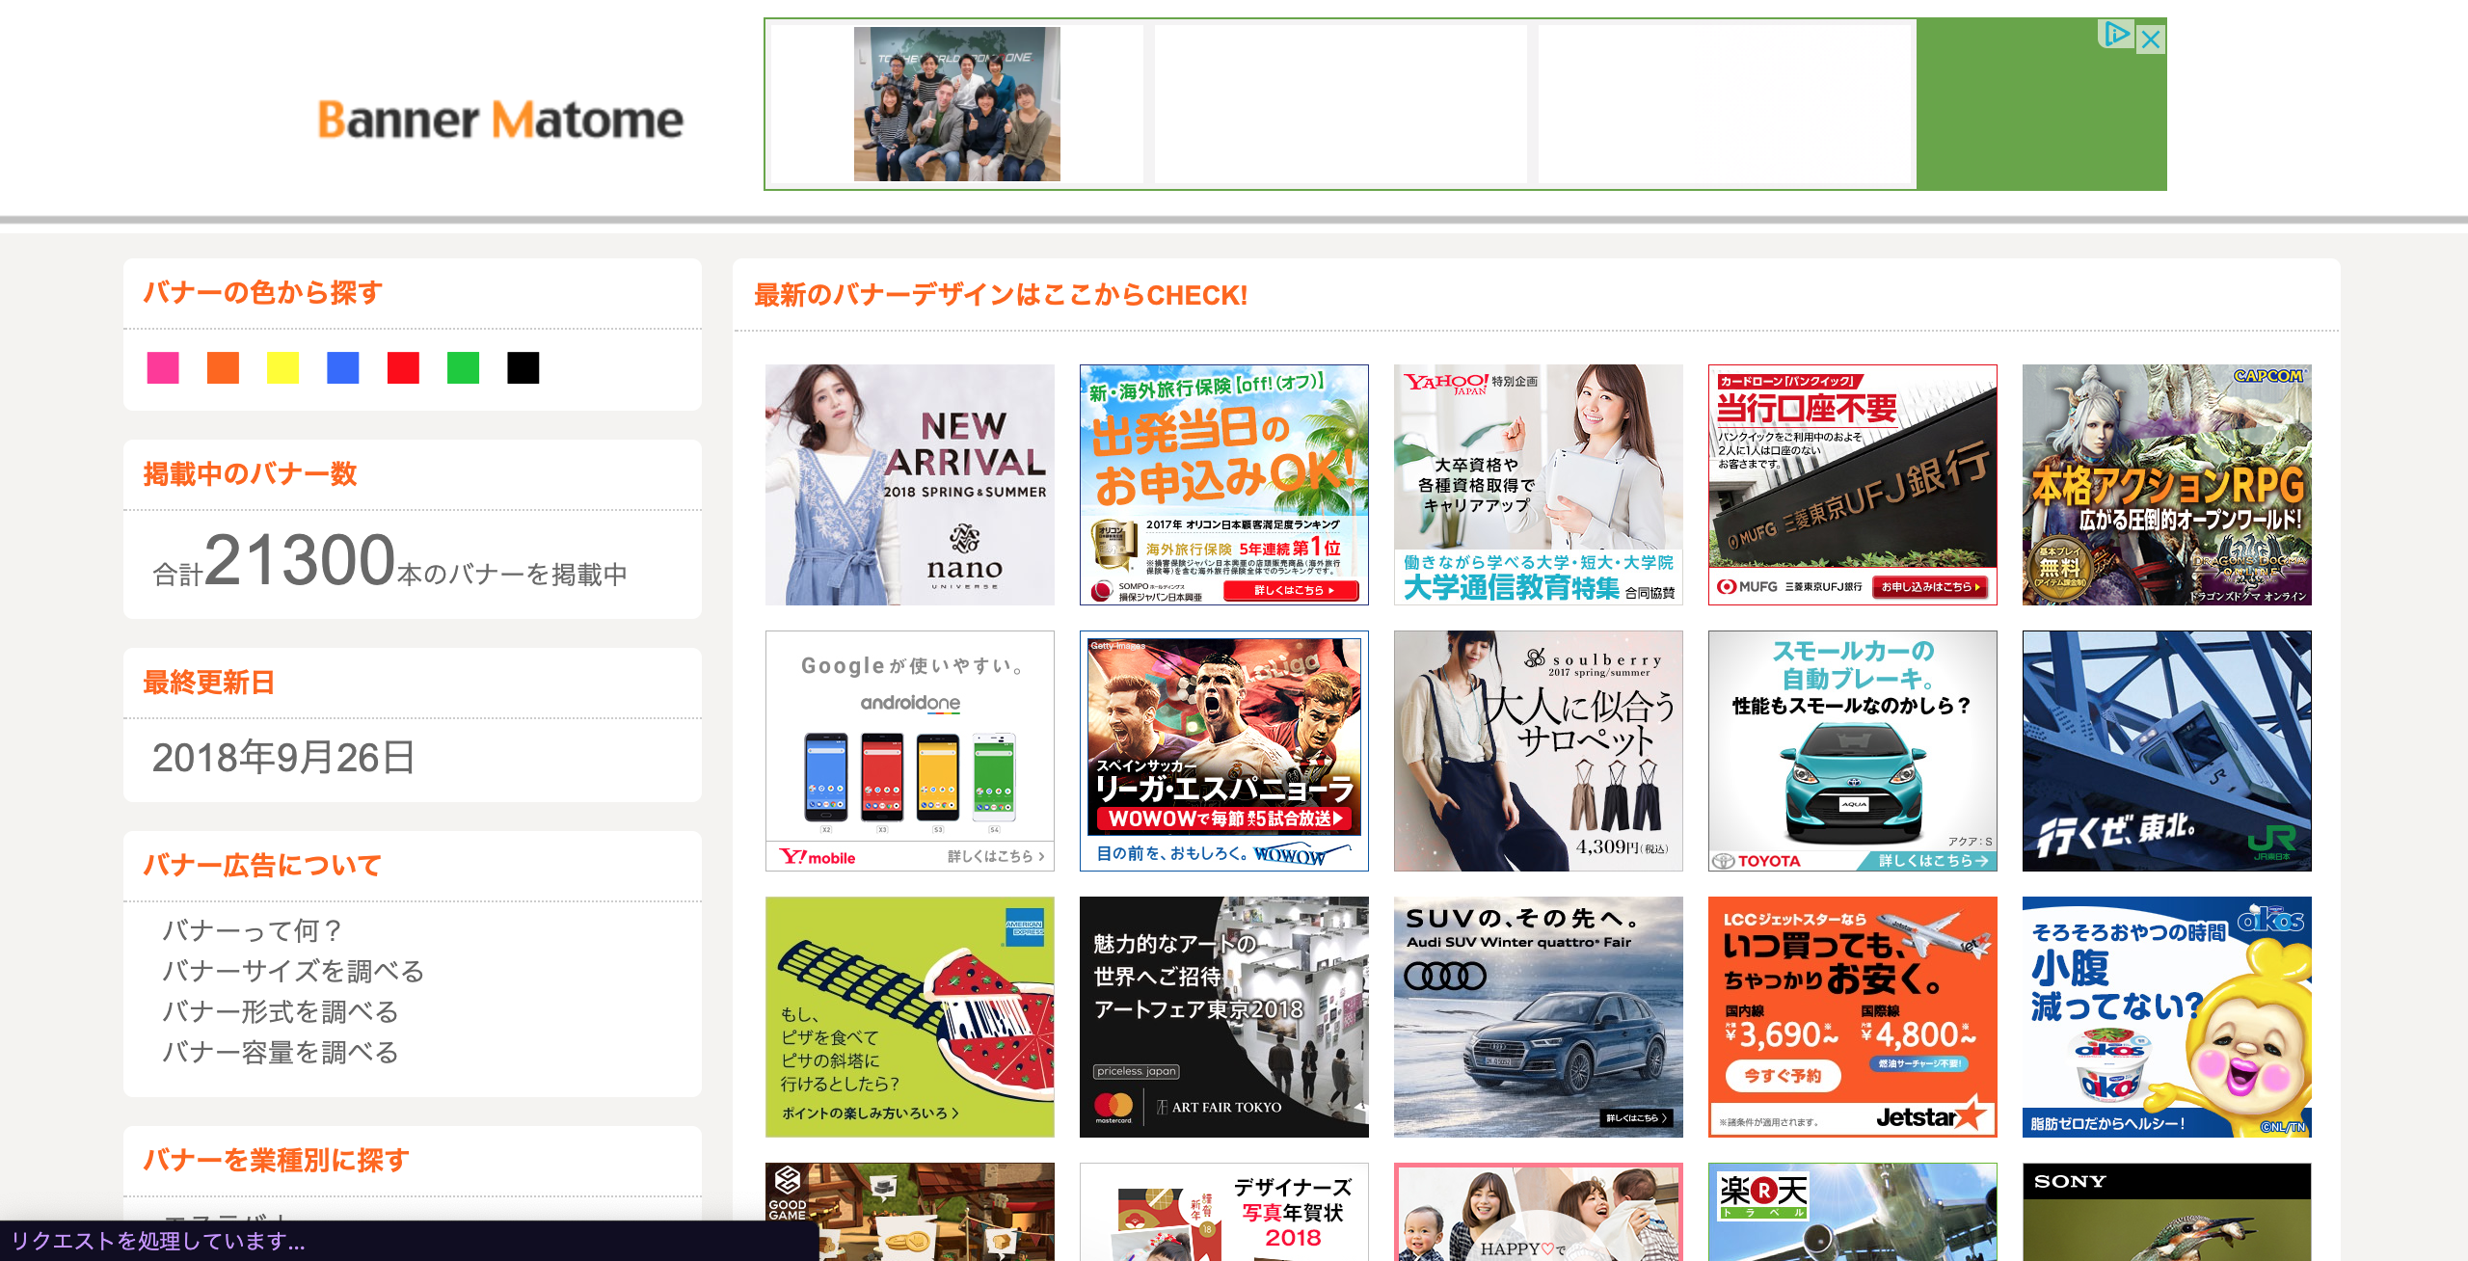Open the Audi SUV Winter quattro banner
Image resolution: width=2468 pixels, height=1261 pixels.
[1539, 1017]
